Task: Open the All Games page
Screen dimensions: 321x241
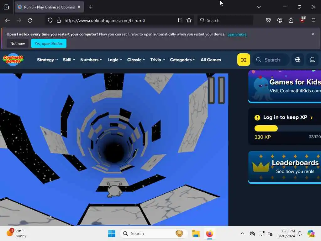Action: pos(211,60)
